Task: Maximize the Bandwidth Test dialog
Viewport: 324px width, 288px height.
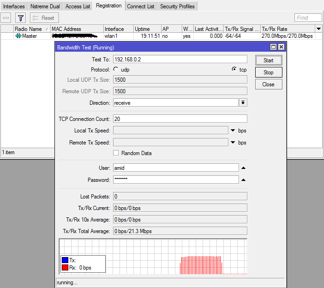Action: pyautogui.click(x=273, y=47)
